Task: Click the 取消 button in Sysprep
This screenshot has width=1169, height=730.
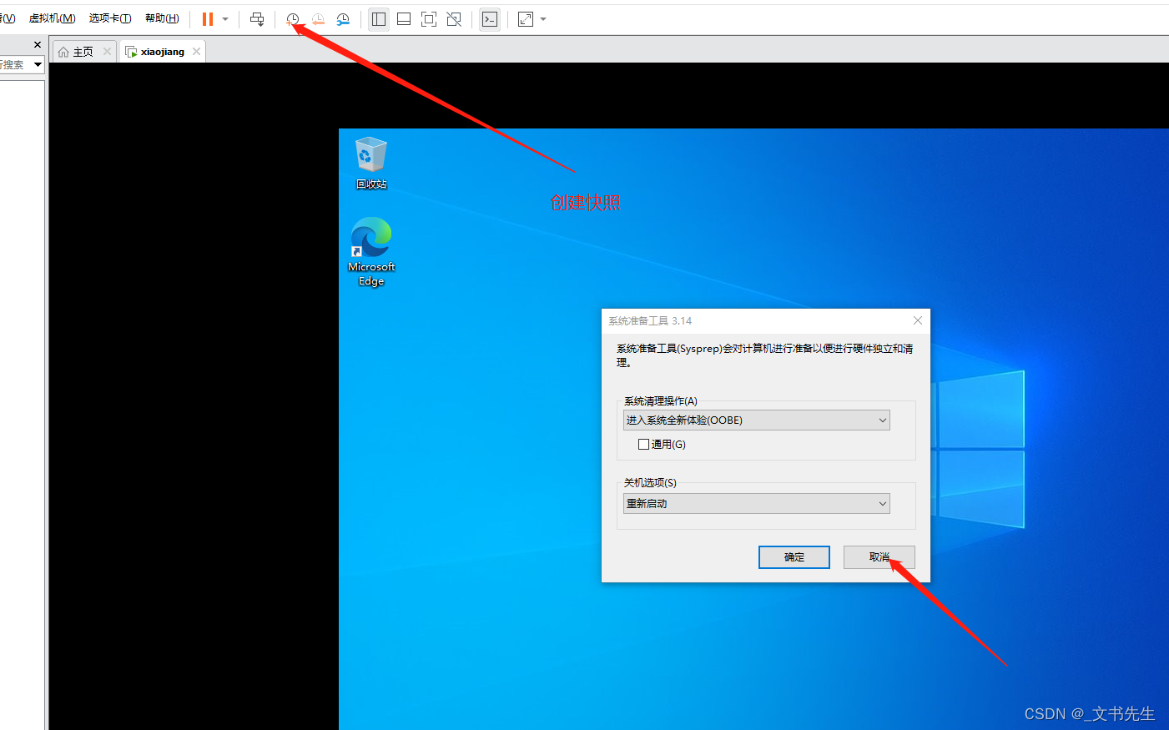Action: click(x=879, y=557)
